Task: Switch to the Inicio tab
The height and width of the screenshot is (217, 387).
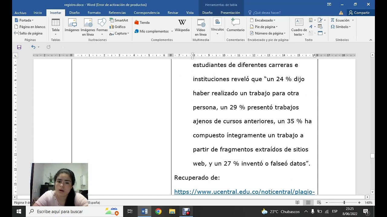Action: click(38, 13)
